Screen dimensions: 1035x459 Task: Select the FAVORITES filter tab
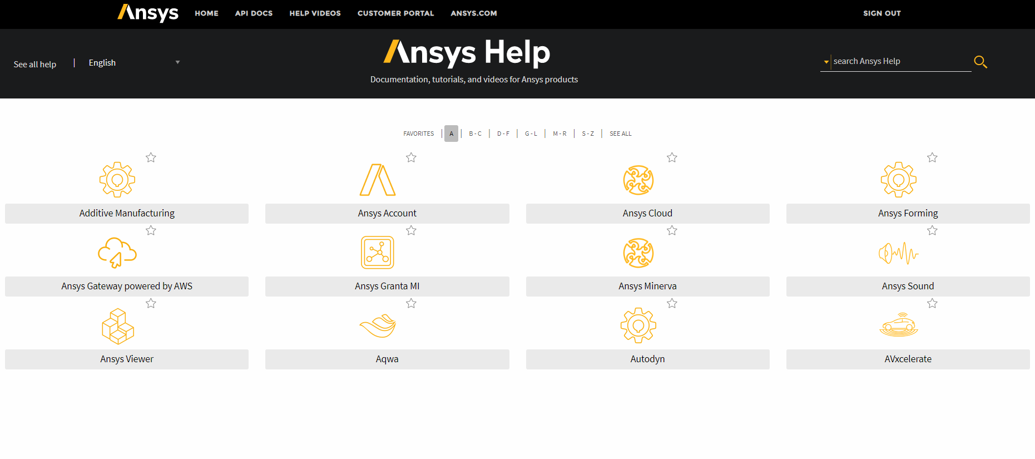click(418, 134)
